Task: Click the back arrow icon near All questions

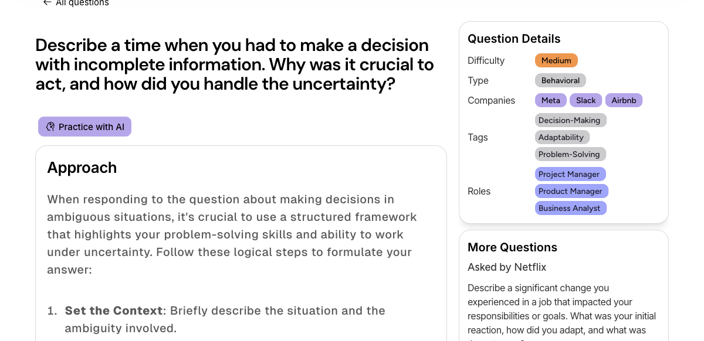Action: (46, 3)
